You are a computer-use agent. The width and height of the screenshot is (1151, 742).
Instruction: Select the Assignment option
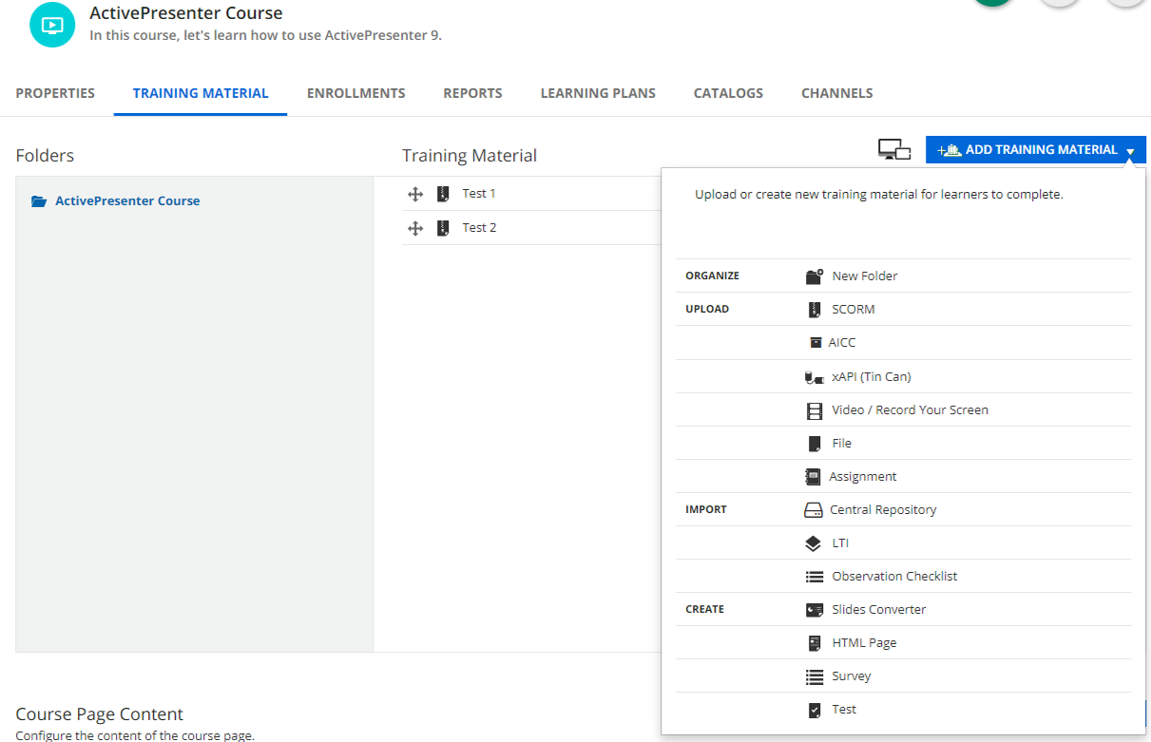[x=863, y=477]
